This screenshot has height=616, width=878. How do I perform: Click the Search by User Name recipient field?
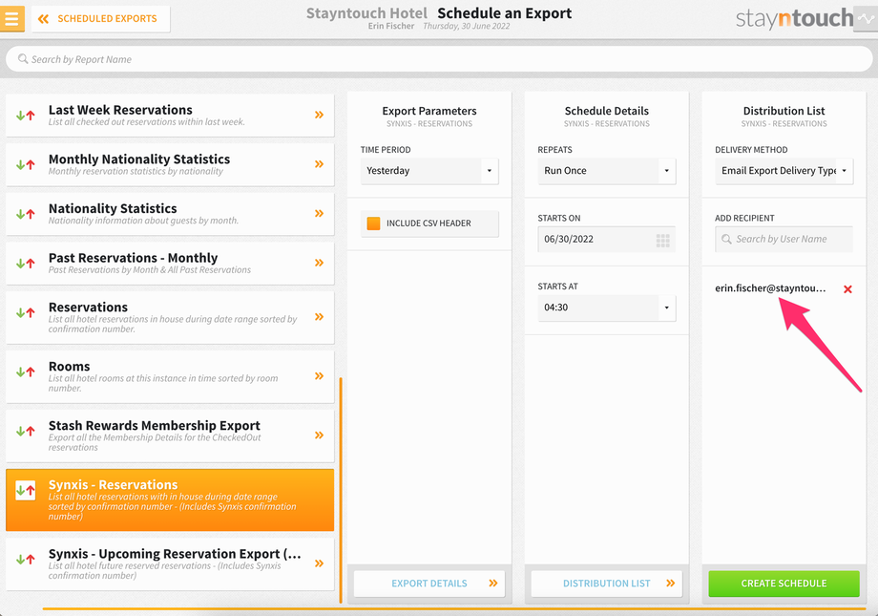coord(784,240)
